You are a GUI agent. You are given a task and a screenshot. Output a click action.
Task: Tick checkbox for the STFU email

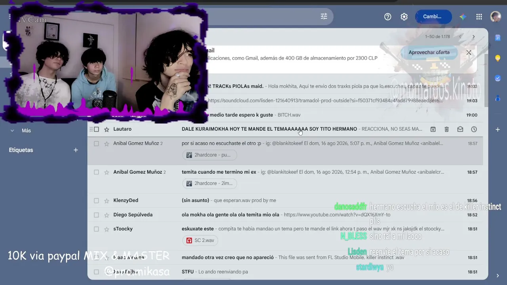coord(96,272)
